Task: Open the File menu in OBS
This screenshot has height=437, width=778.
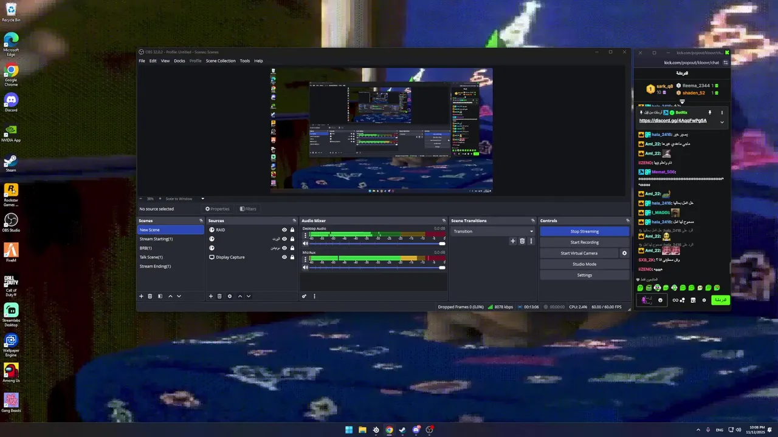Action: click(x=142, y=61)
